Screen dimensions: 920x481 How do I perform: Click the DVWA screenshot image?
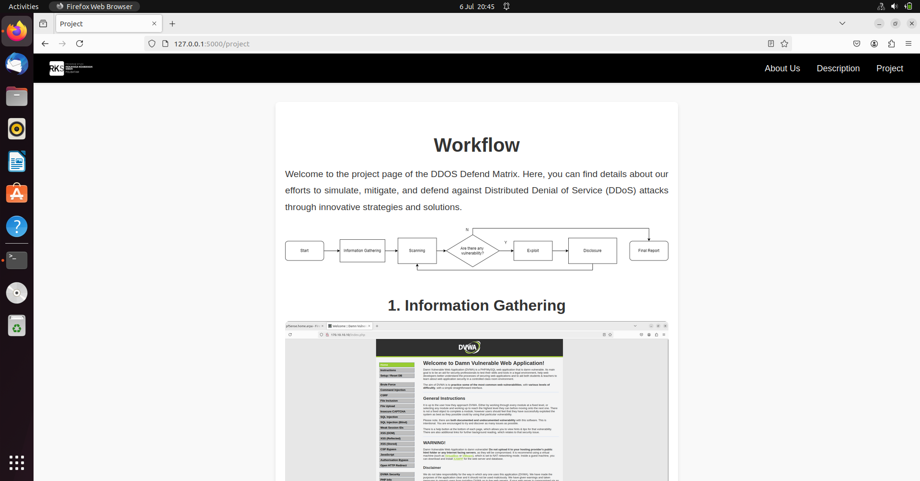click(x=477, y=401)
